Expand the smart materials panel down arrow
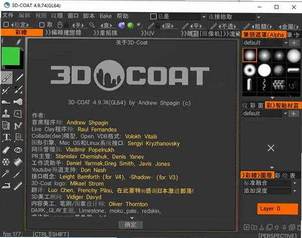 (x=272, y=168)
